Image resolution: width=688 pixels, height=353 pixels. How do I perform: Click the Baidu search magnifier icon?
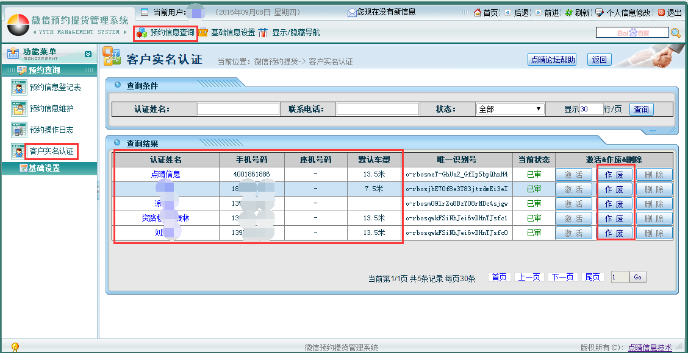[675, 33]
